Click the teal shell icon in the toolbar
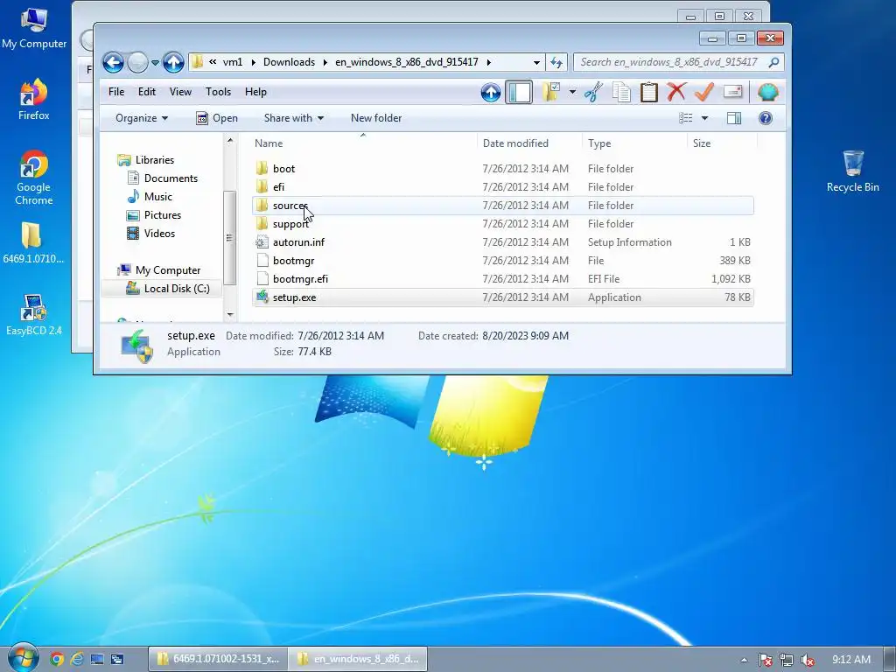The width and height of the screenshot is (896, 672). tap(768, 92)
